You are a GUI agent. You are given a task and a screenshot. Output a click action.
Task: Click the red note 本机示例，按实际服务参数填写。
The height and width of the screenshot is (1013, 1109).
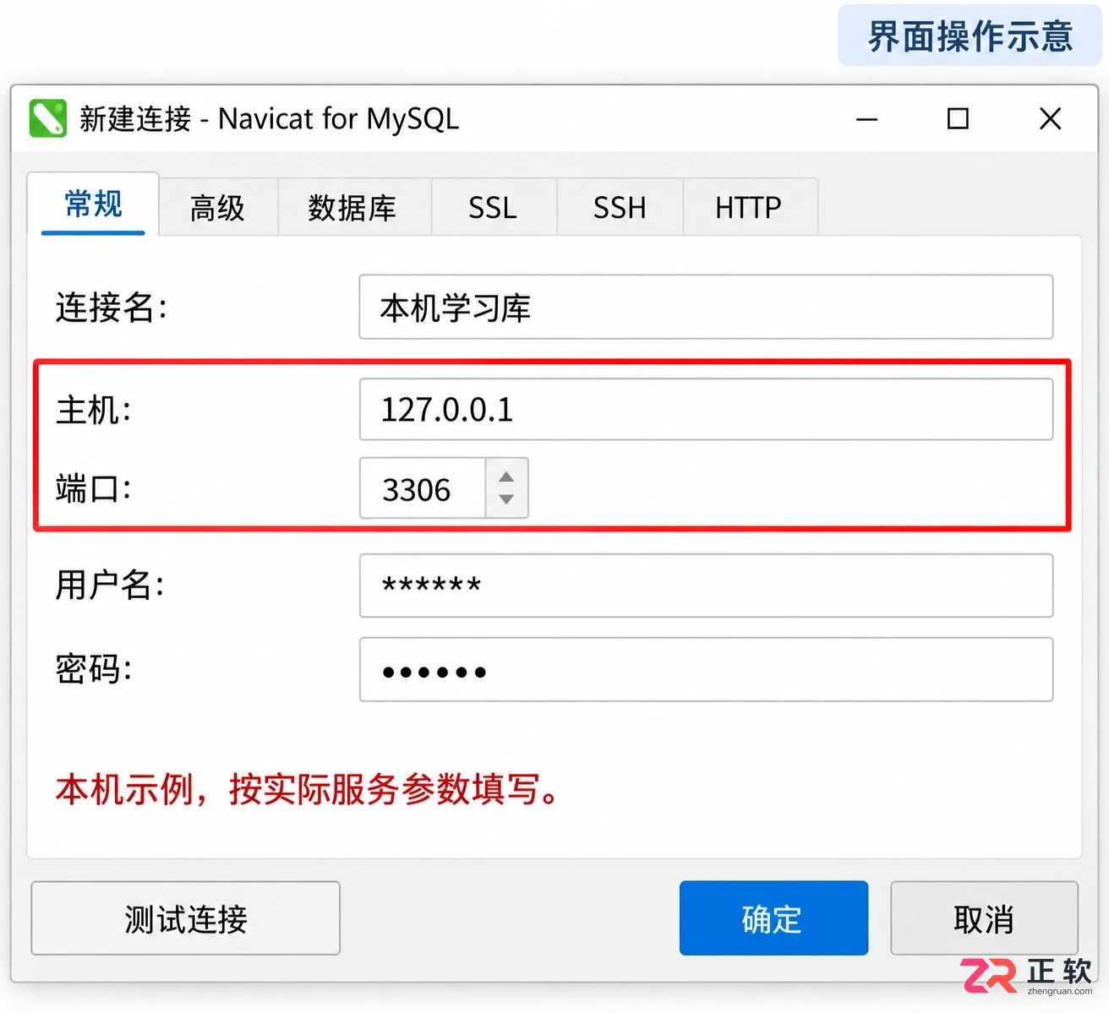[x=308, y=789]
